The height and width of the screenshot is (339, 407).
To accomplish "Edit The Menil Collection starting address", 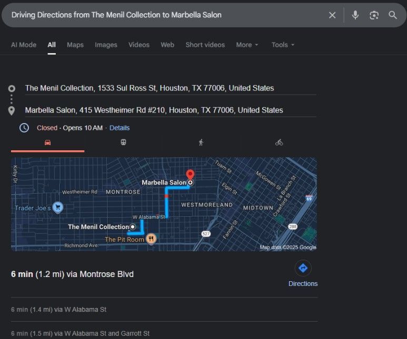I will click(171, 88).
